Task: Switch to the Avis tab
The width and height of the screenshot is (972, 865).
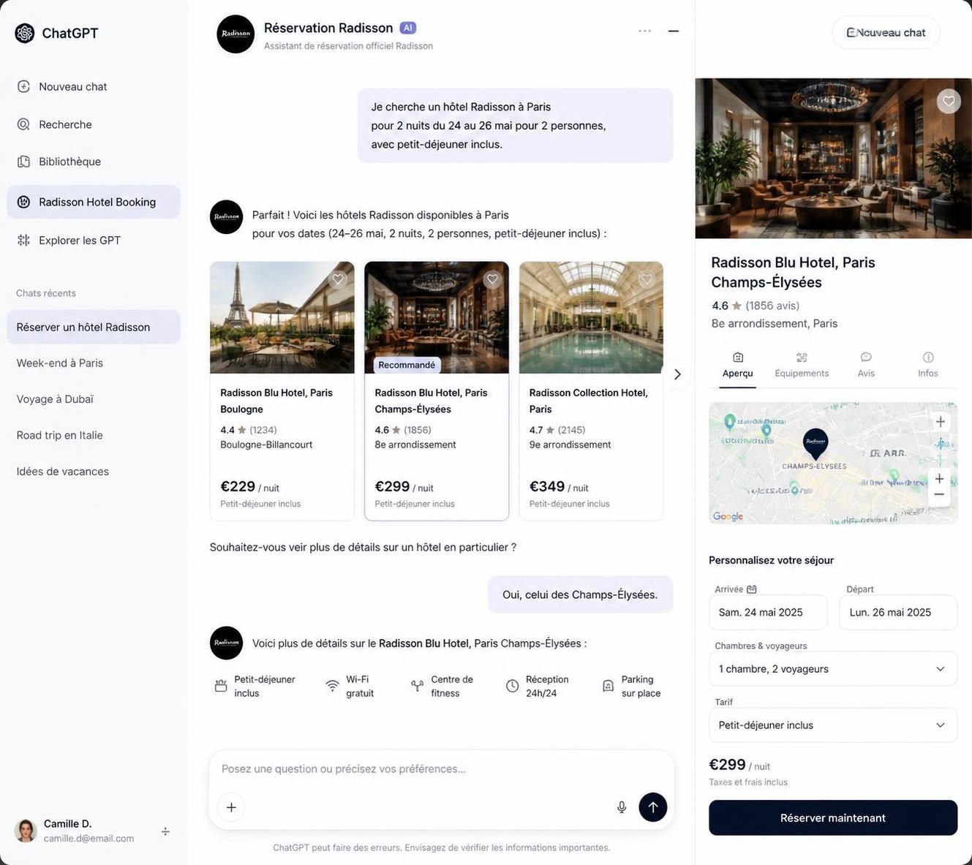Action: pyautogui.click(x=866, y=364)
